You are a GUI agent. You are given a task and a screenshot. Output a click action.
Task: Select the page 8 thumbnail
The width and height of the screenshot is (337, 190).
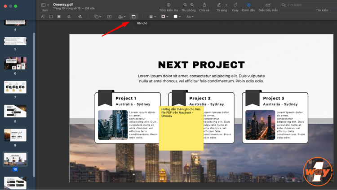[15, 111]
